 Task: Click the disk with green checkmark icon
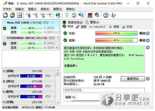(43, 15)
